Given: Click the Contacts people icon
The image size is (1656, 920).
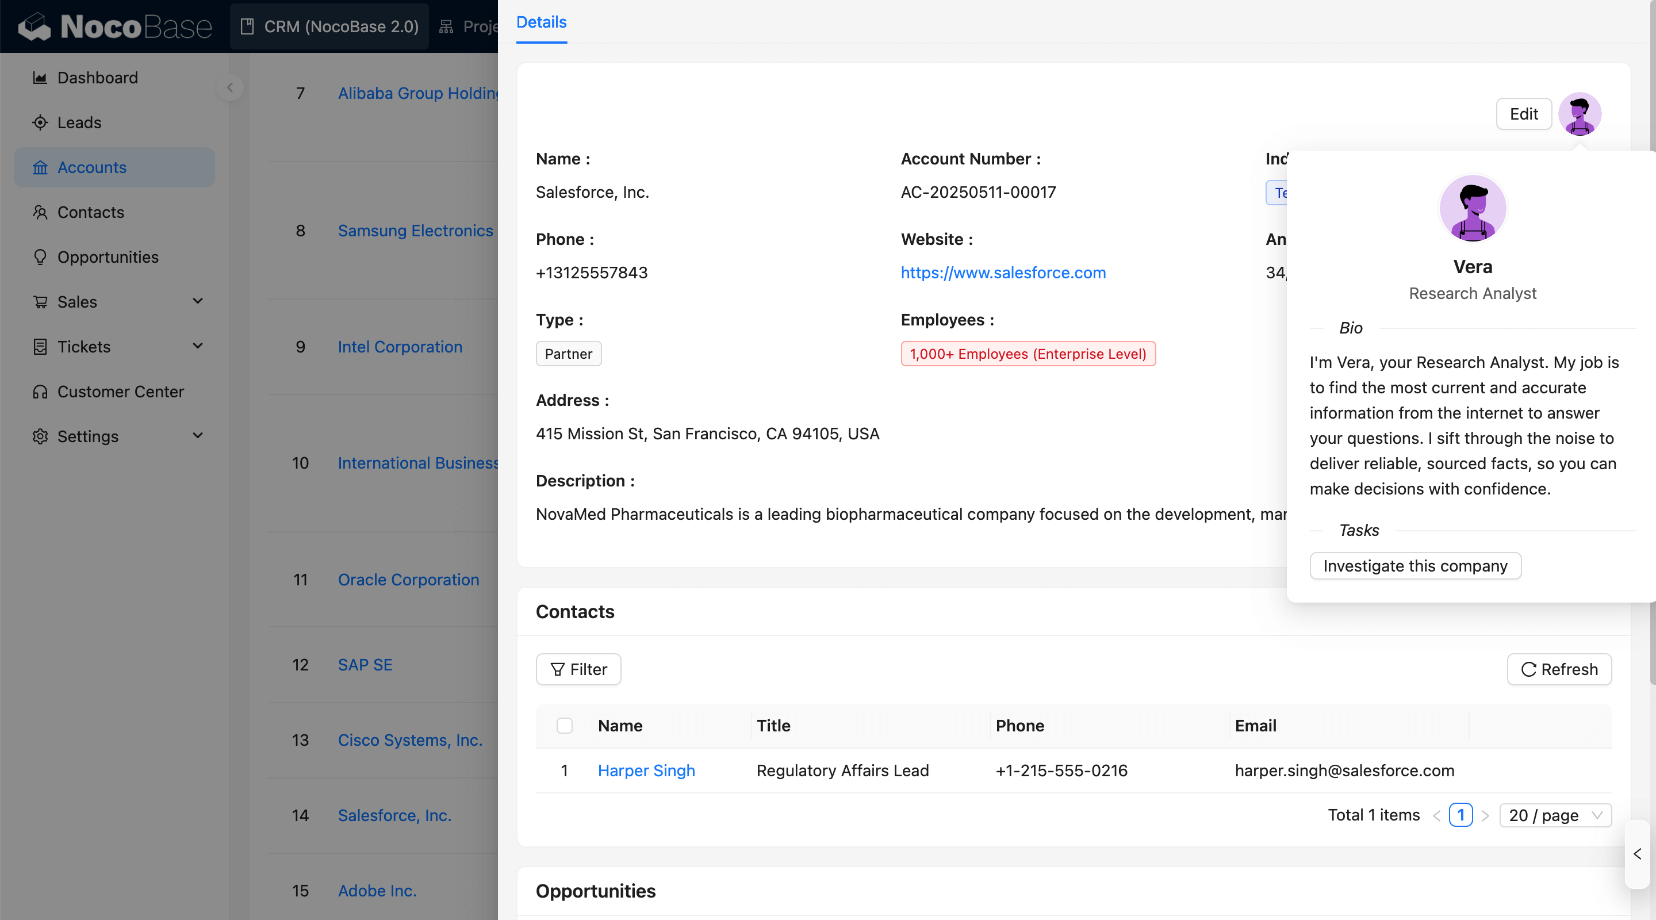Looking at the screenshot, I should pyautogui.click(x=40, y=212).
